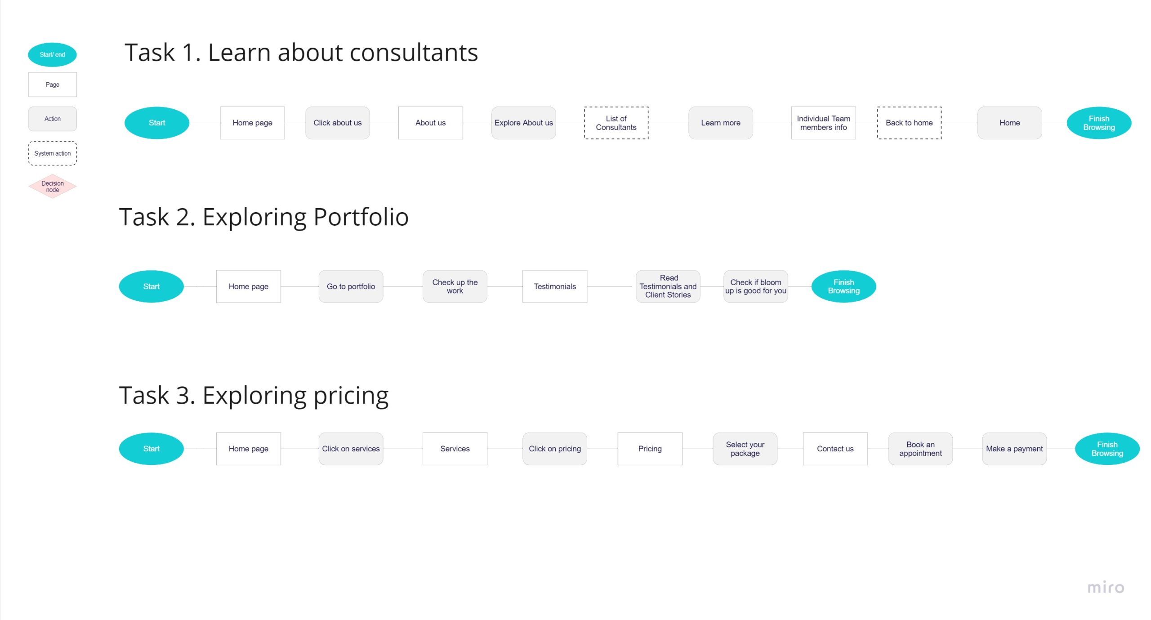Viewport: 1151px width, 620px height.
Task: Click the Page legend rectangle
Action: click(x=52, y=85)
